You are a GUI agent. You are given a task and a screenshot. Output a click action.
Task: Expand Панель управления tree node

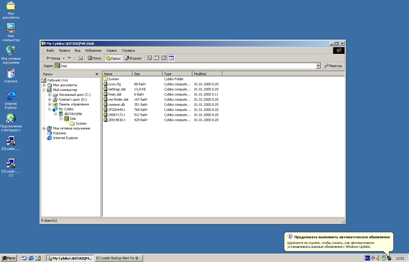[49, 104]
